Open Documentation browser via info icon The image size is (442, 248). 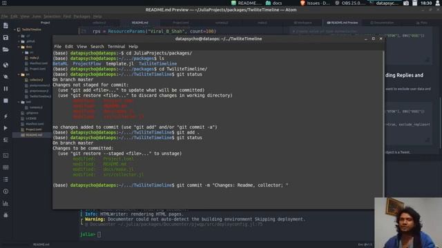[x=6, y=192]
